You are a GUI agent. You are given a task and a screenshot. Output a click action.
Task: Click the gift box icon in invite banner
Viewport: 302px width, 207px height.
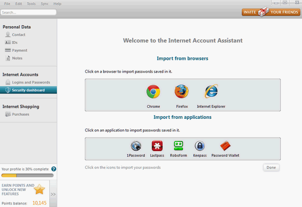263,12
